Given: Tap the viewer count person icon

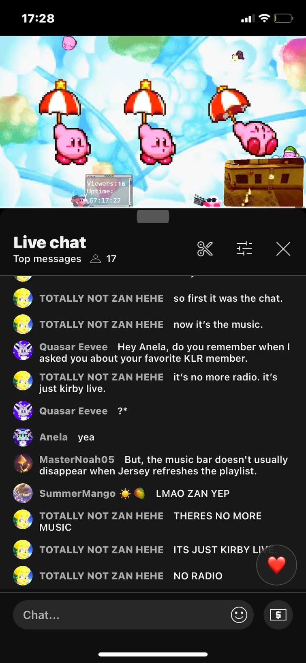Looking at the screenshot, I should (96, 259).
